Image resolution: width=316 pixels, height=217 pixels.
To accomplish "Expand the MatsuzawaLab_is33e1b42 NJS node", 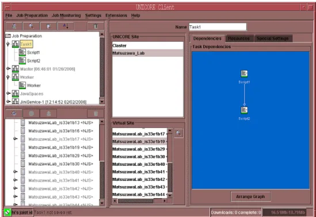I will coord(16,188).
